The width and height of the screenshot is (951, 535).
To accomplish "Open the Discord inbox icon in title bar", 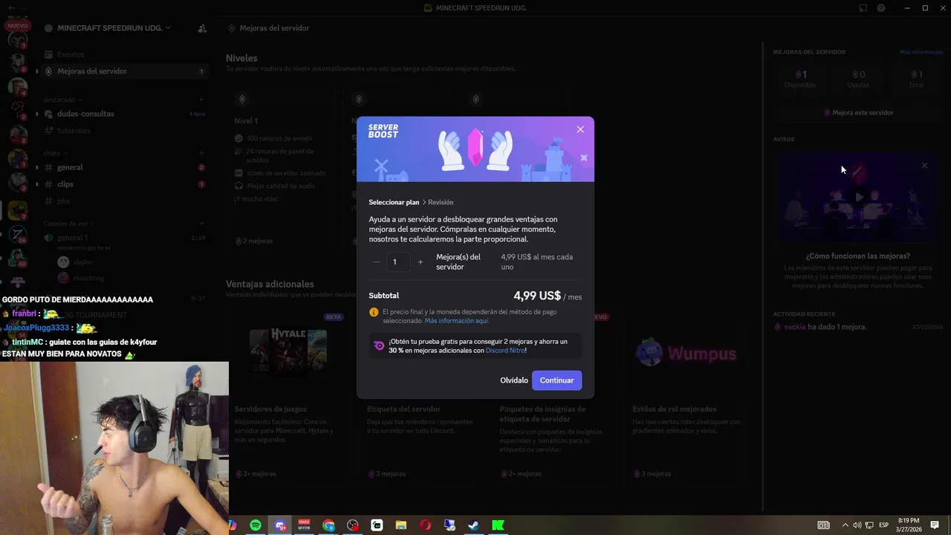I will (863, 8).
